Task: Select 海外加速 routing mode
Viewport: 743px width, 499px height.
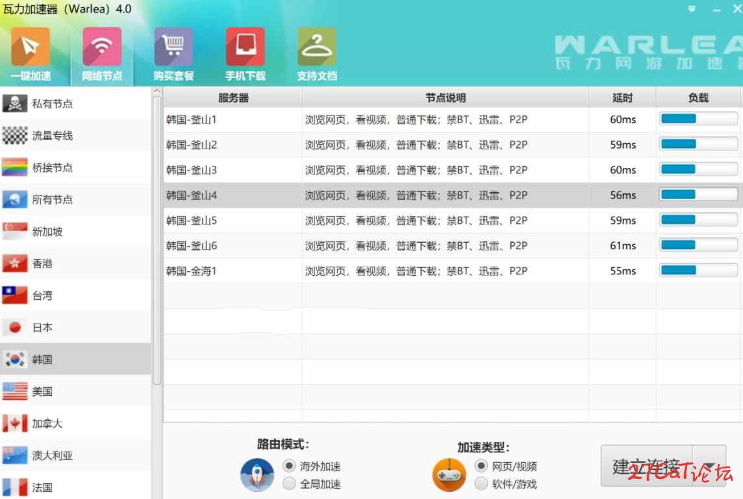Action: tap(312, 466)
